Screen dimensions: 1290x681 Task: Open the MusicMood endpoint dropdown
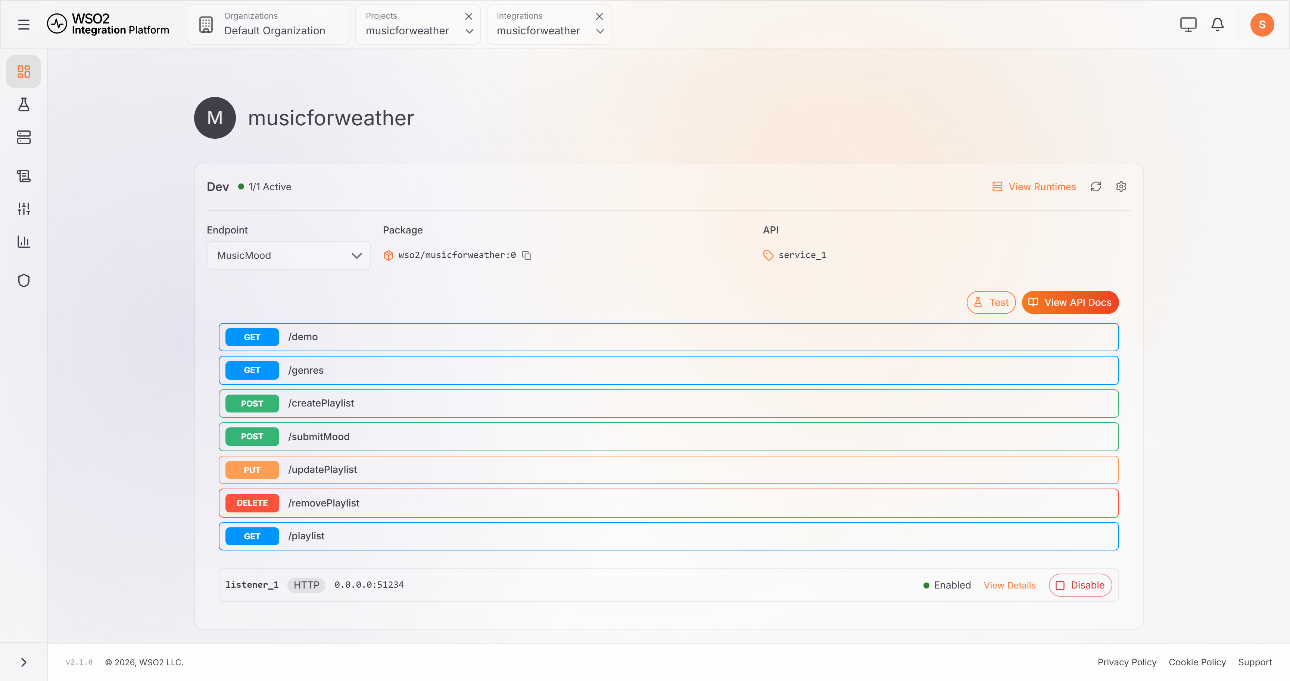pyautogui.click(x=289, y=255)
